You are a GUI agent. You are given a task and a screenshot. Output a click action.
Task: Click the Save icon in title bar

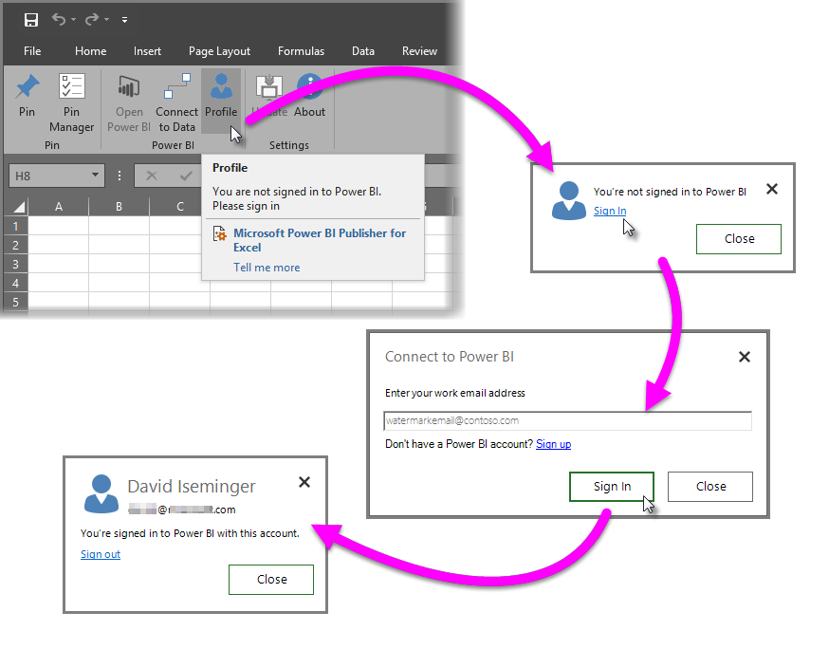tap(31, 19)
